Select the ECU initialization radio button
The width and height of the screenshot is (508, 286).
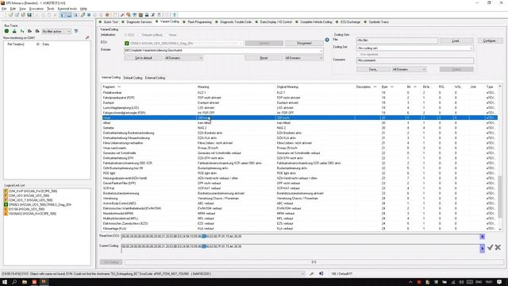126,35
